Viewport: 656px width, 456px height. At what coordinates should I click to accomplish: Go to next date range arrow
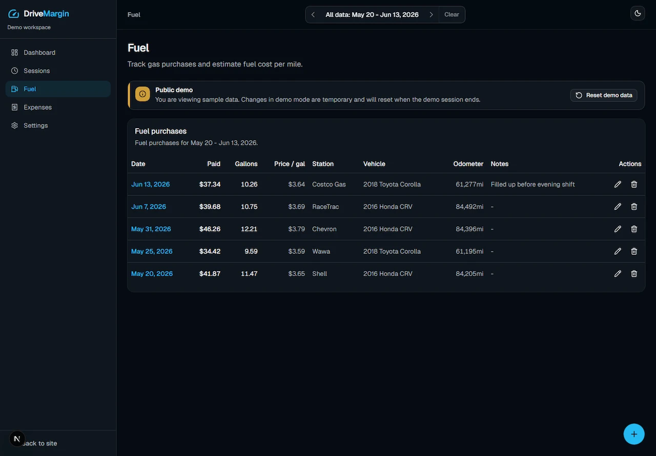click(x=432, y=15)
